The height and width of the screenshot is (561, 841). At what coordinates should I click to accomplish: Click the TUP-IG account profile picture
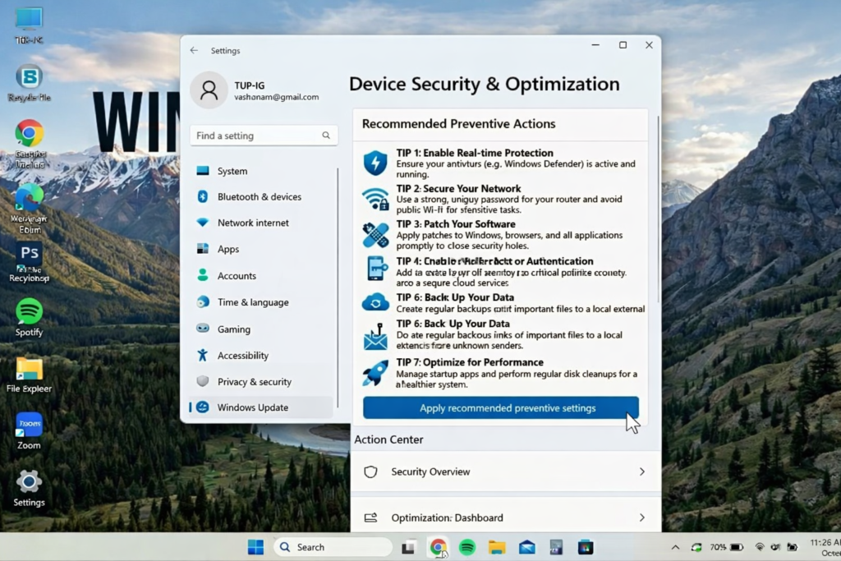(209, 90)
